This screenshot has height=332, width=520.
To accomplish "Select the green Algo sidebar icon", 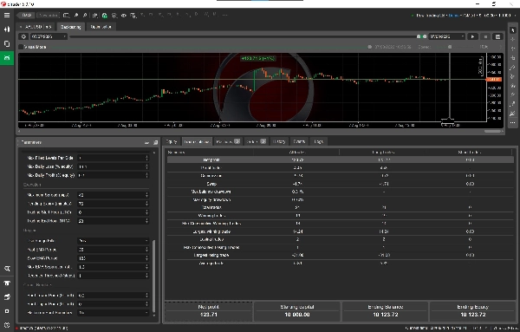I will pyautogui.click(x=7, y=58).
